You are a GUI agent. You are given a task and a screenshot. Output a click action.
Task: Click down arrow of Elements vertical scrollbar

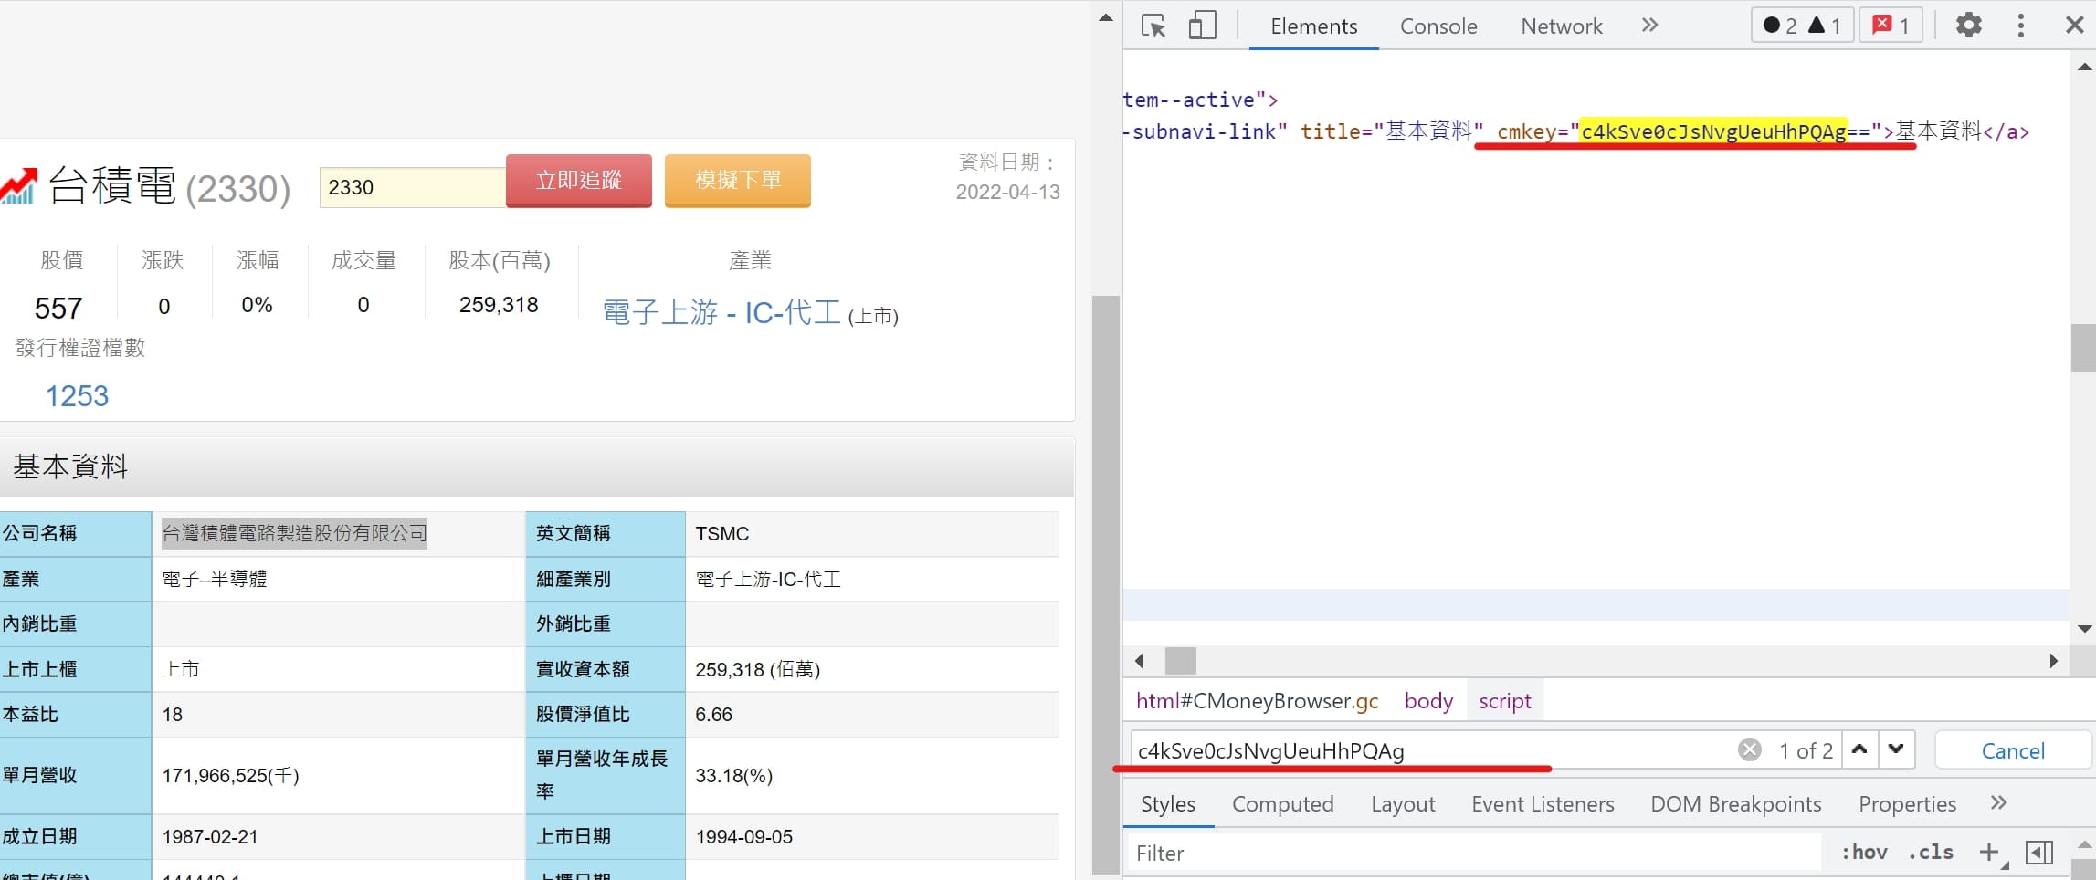(x=2083, y=629)
